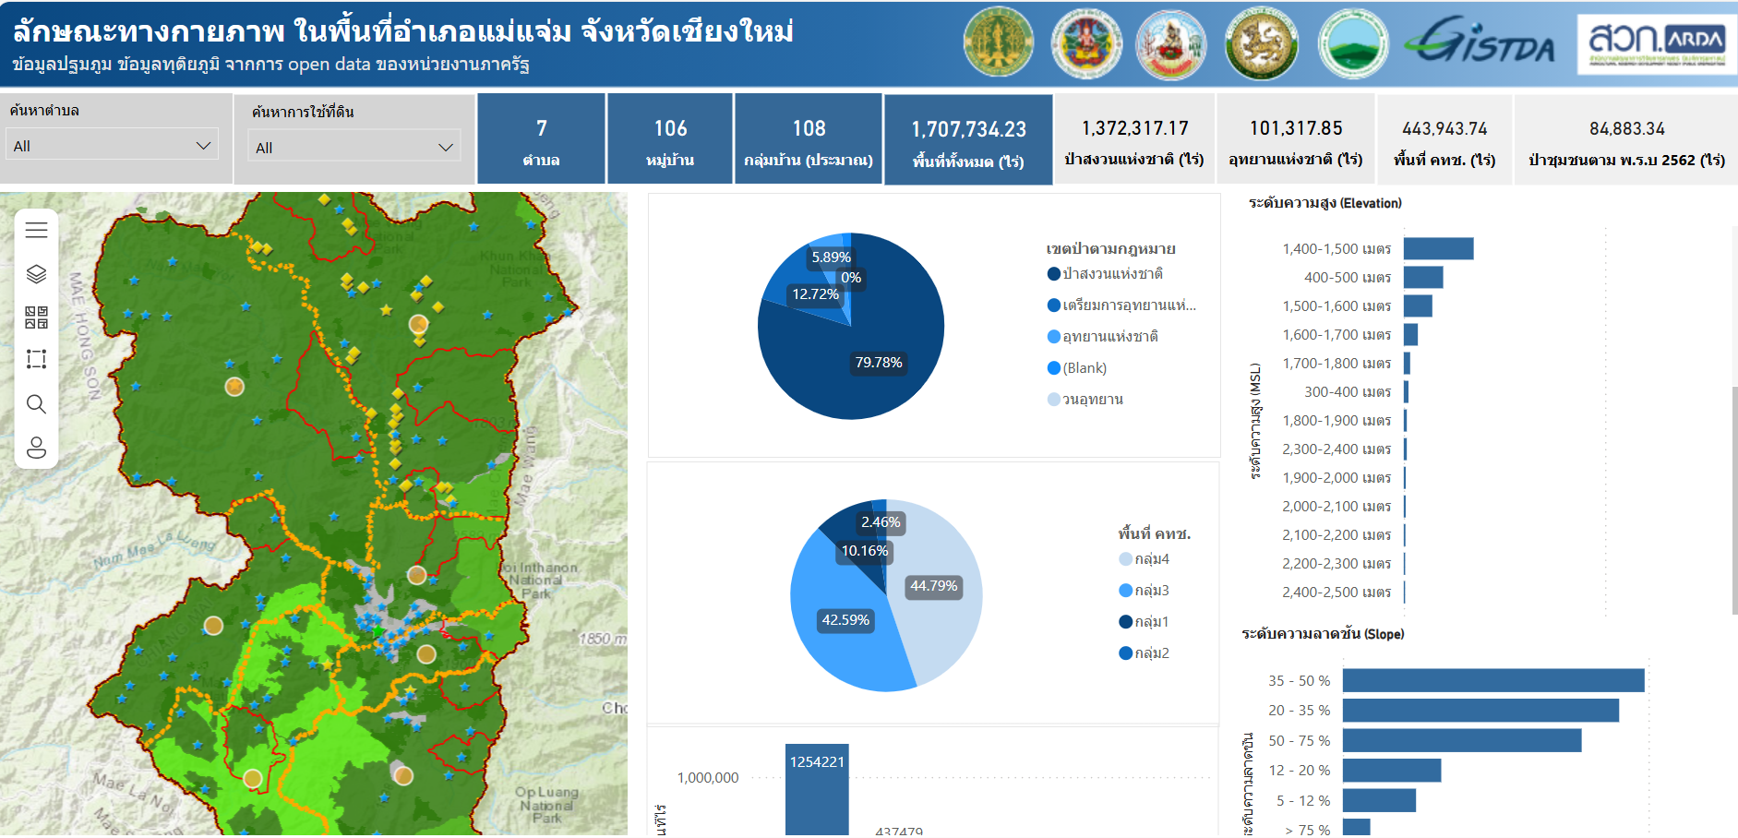Click the ระดับความลาดชัน (Slope) chart title

point(1323,634)
